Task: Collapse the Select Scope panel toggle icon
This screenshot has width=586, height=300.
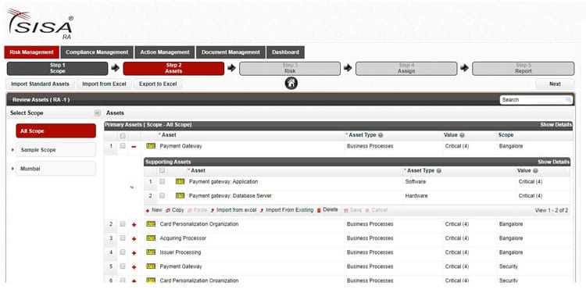Action: tap(97, 112)
